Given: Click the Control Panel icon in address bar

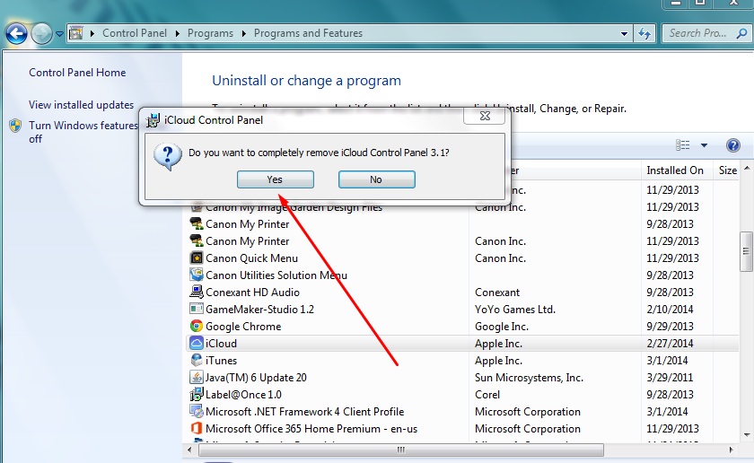Looking at the screenshot, I should (x=76, y=33).
